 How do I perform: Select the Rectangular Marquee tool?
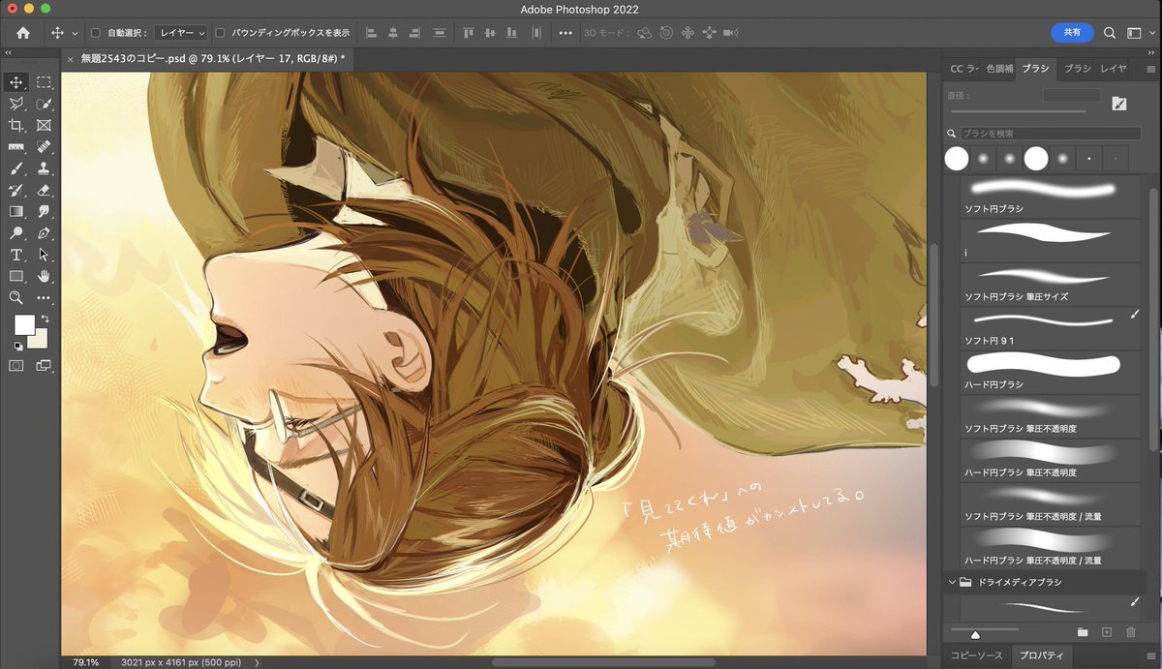[44, 82]
